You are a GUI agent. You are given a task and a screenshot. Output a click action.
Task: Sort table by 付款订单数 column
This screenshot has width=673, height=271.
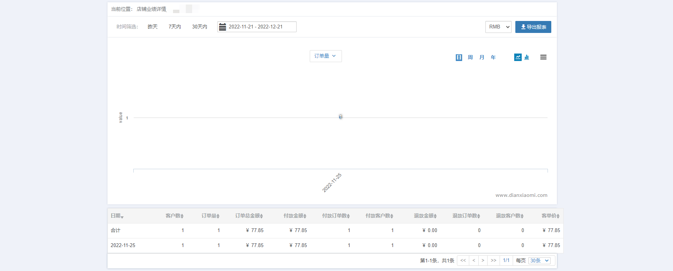[336, 216]
